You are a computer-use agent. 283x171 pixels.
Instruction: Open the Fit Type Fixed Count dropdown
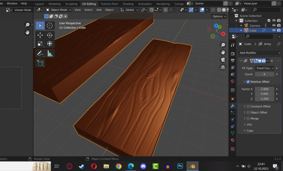pyautogui.click(x=265, y=68)
